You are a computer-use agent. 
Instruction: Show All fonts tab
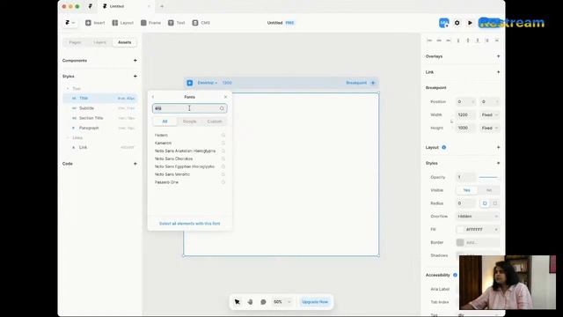[165, 122]
